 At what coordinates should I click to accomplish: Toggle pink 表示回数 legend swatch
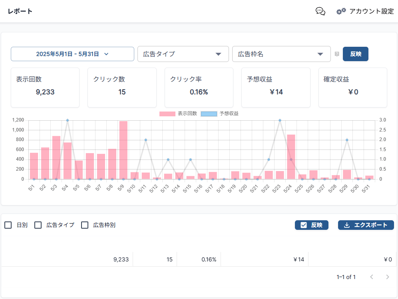pos(167,114)
